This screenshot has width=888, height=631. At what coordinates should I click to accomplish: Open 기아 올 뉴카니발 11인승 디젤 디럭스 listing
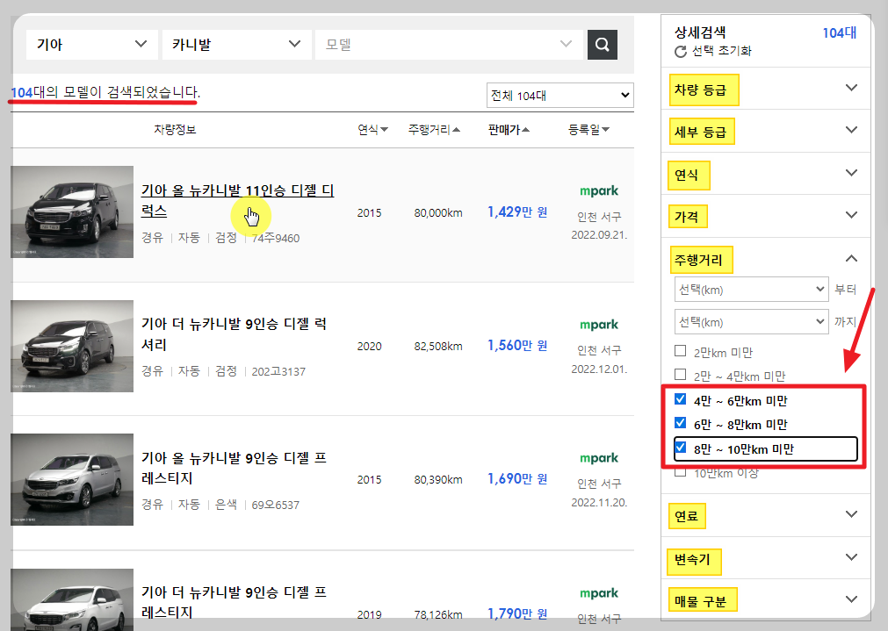click(x=237, y=200)
